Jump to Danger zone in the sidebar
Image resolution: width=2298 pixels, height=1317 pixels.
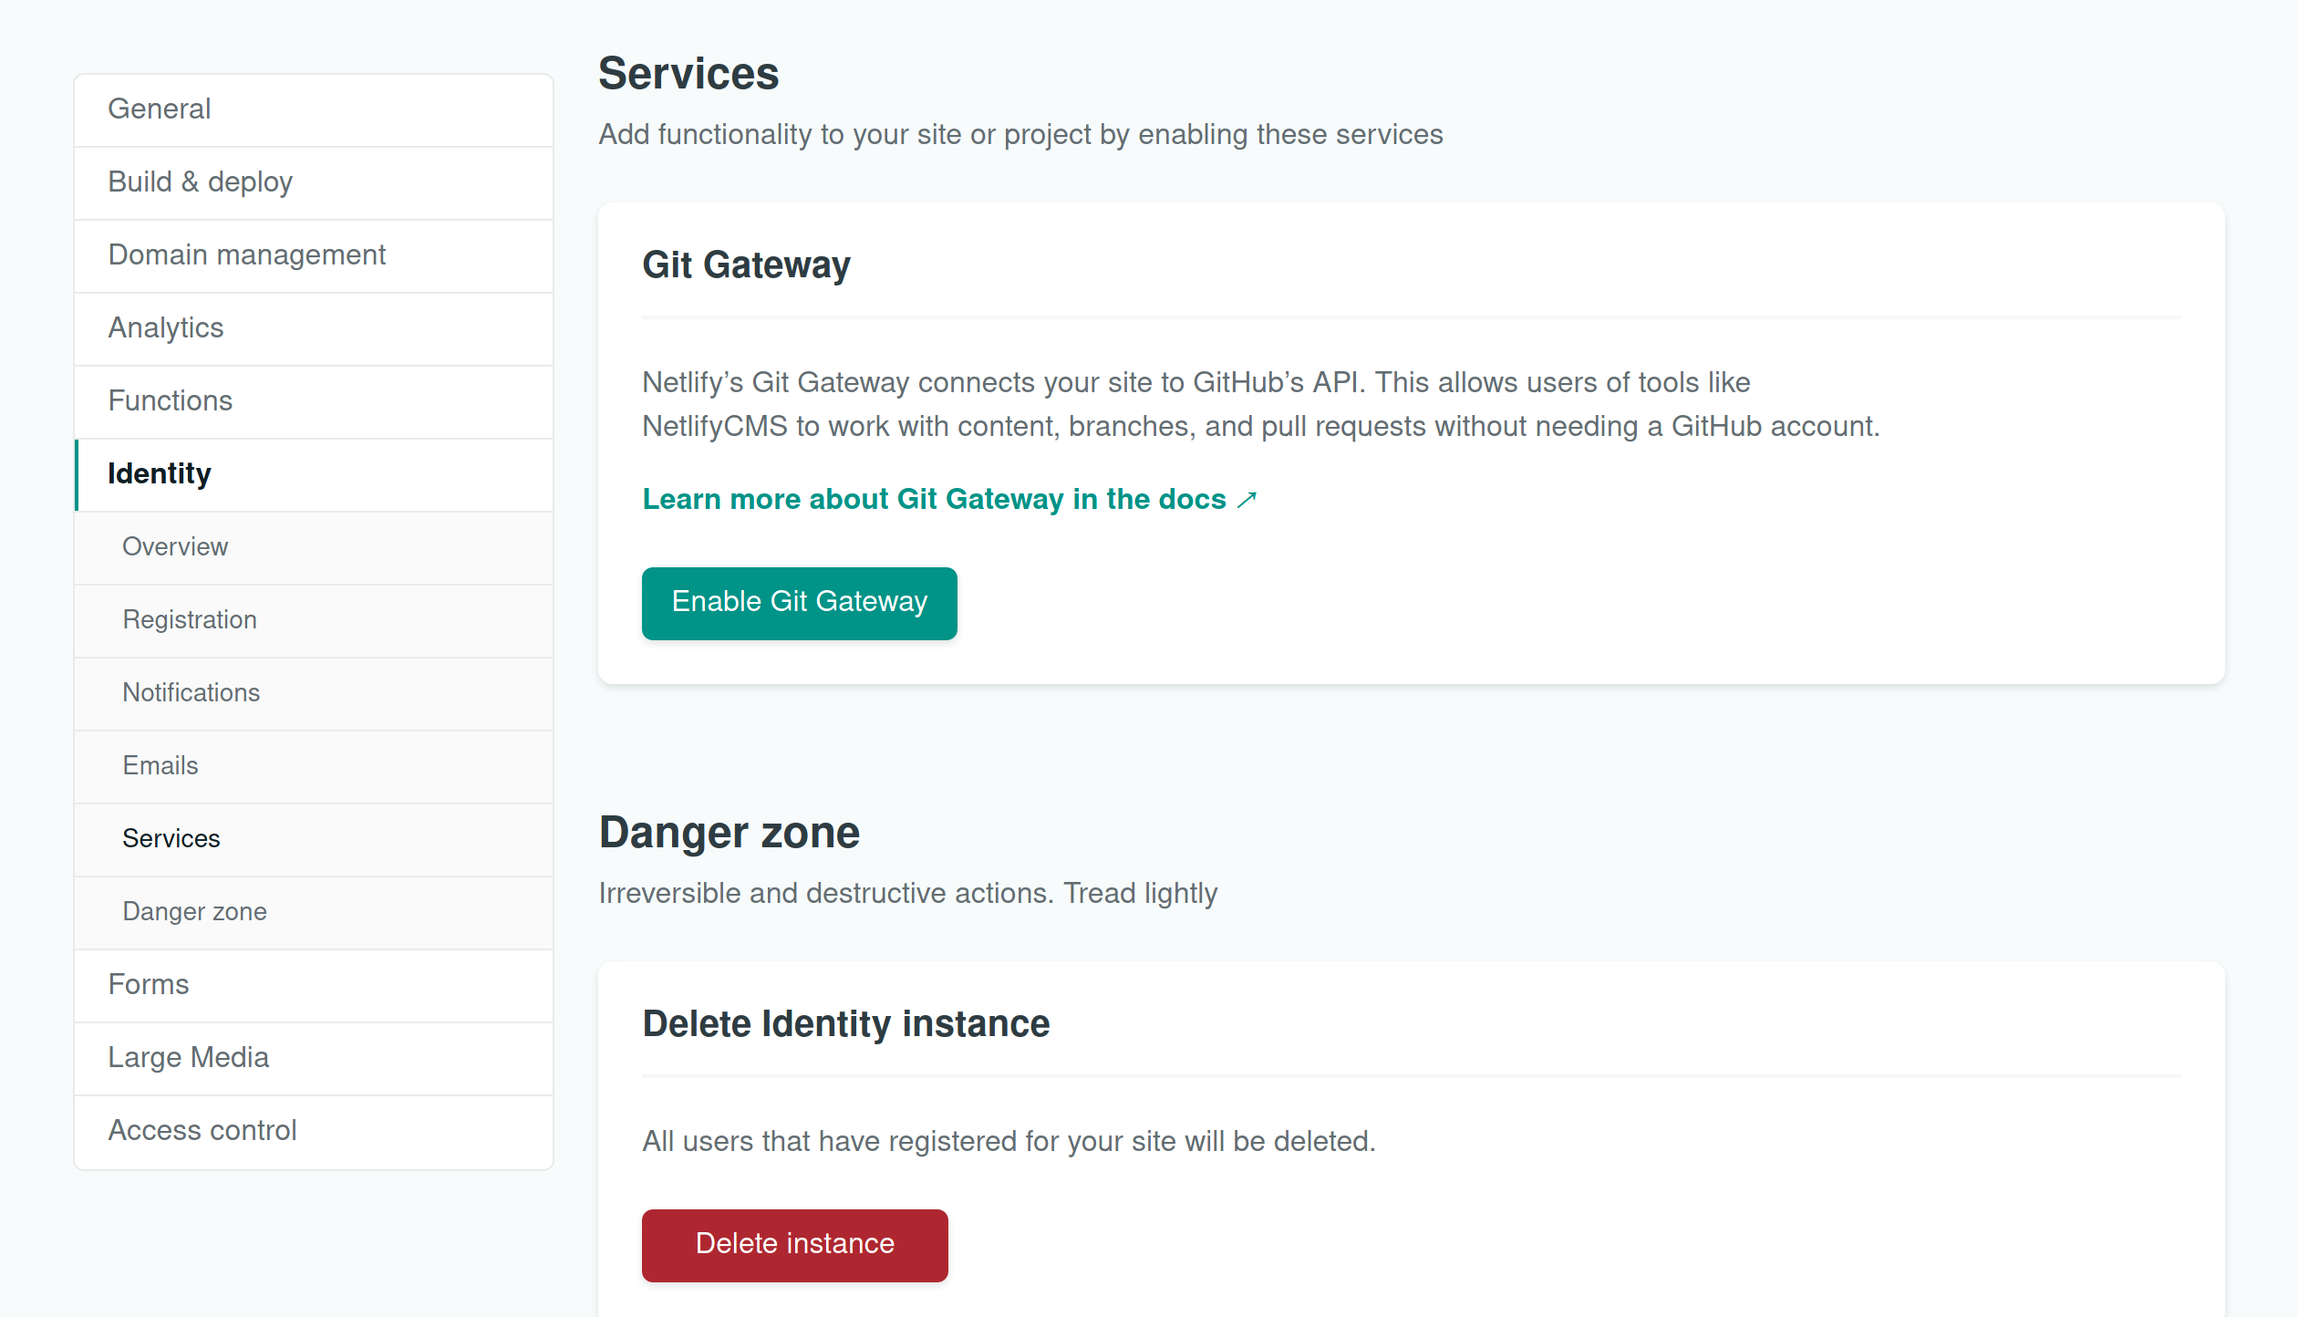point(194,912)
